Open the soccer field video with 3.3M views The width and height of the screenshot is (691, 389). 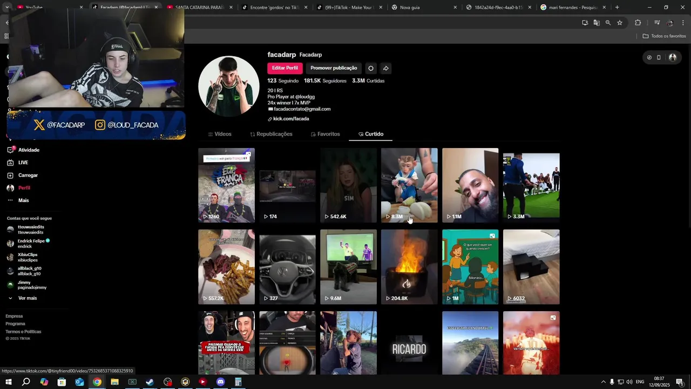[x=531, y=185]
